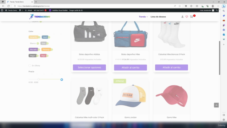The image size is (227, 128).
Task: Open the Gorra Jordan cap image
Action: click(x=131, y=96)
